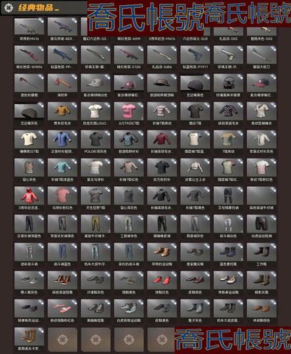Choose the black beanie hat
291x354 pixels.
click(x=195, y=86)
